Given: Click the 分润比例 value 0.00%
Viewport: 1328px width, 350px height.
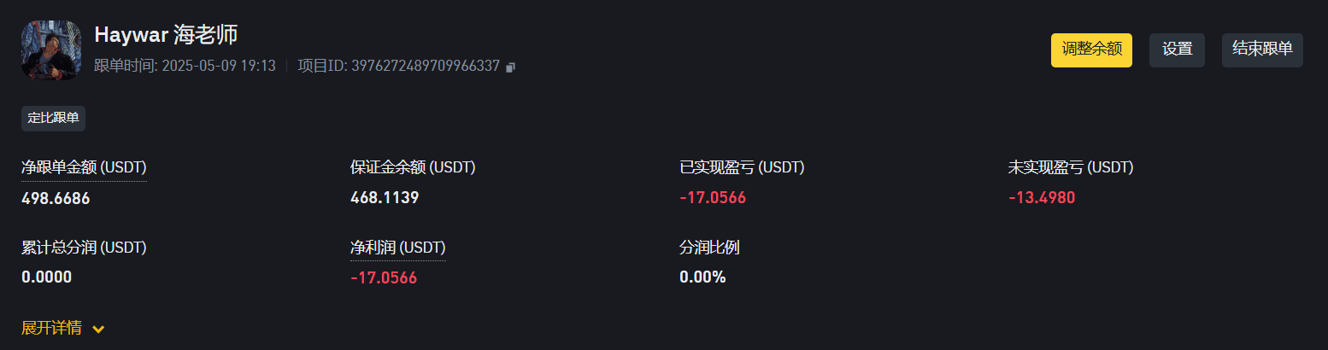Looking at the screenshot, I should [702, 277].
